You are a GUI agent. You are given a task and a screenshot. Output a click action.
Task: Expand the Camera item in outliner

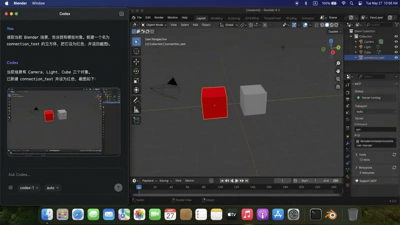356,41
